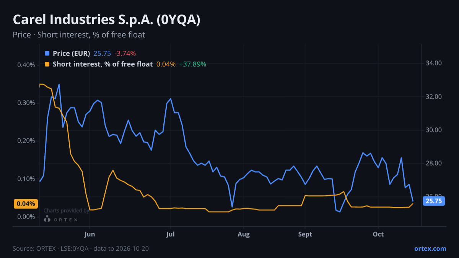Click the ORTEX logo icon
459x258 pixels.
[x=47, y=219]
